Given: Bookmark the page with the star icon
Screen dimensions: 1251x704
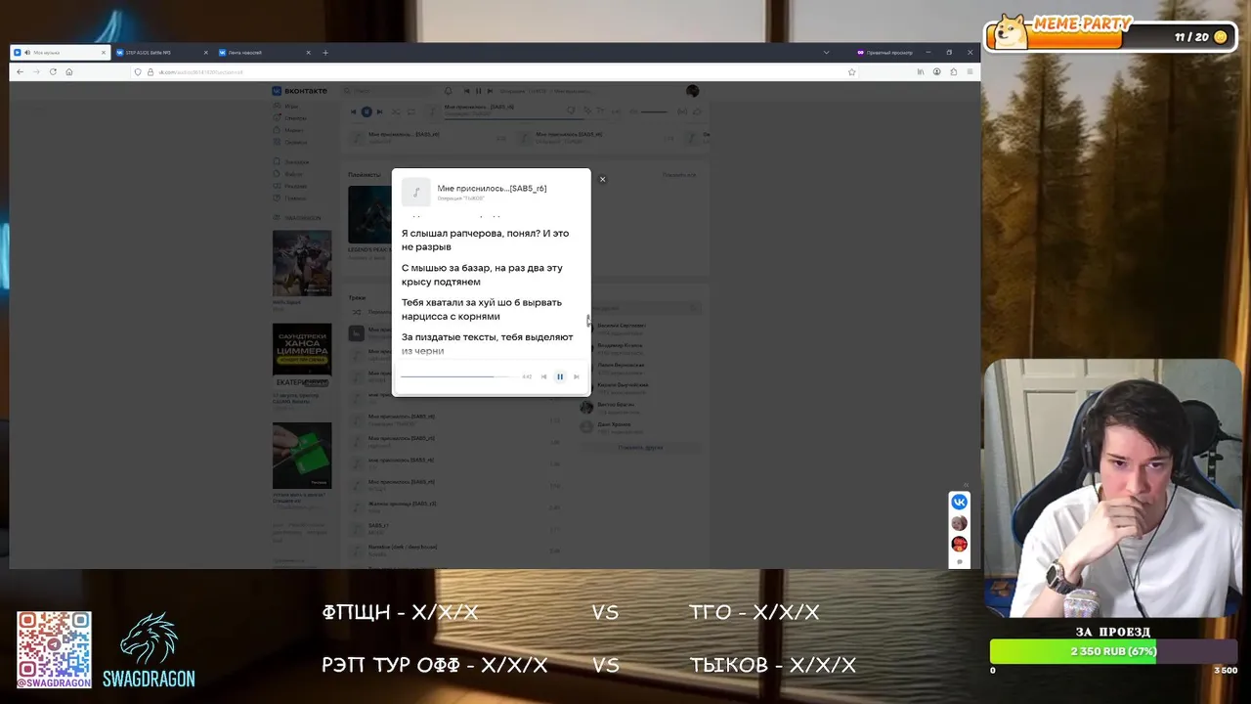Looking at the screenshot, I should coord(851,71).
